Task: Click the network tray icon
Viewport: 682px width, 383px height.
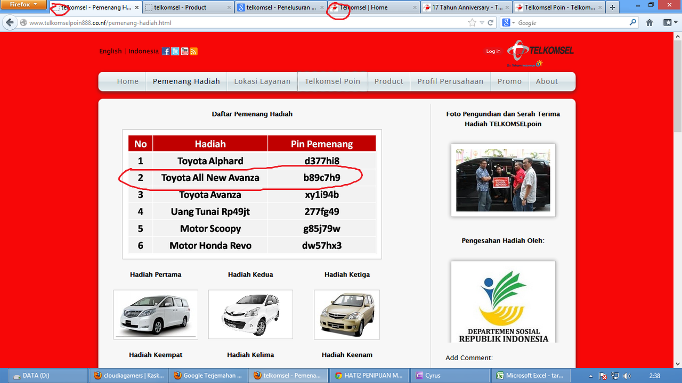Action: pos(615,376)
